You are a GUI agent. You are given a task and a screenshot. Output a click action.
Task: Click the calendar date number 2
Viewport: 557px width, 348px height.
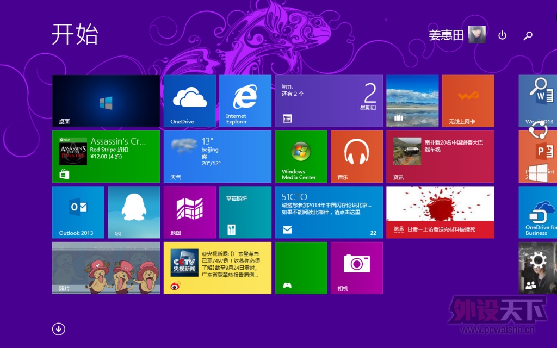pos(370,93)
